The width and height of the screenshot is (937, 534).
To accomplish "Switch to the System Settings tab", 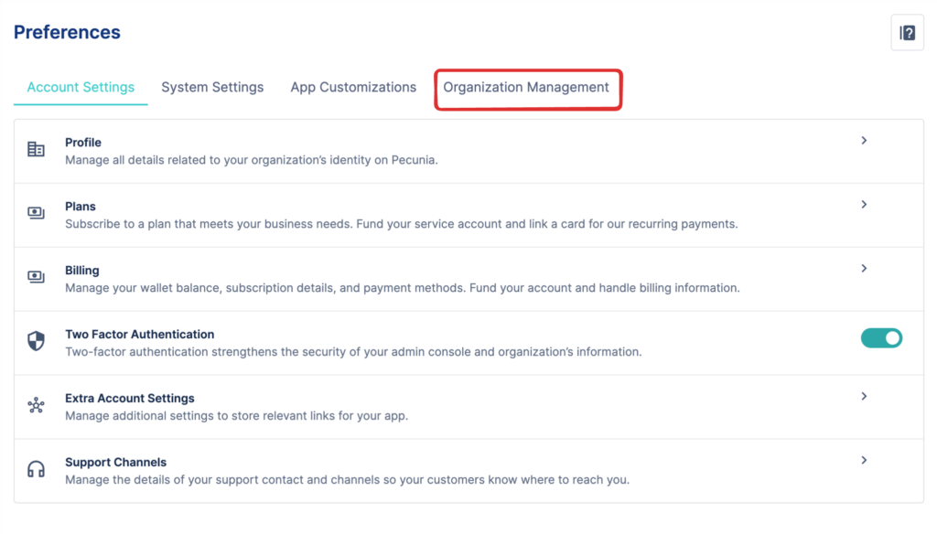I will [212, 88].
